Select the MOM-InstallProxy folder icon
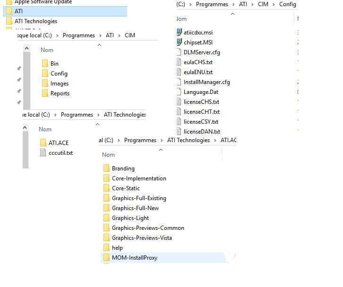Viewport: 343px width, 287px height. 106,257
